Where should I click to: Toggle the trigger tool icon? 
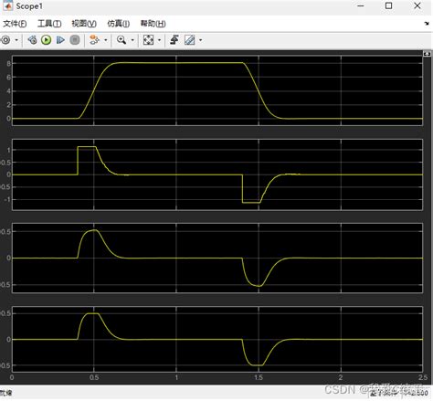[174, 40]
